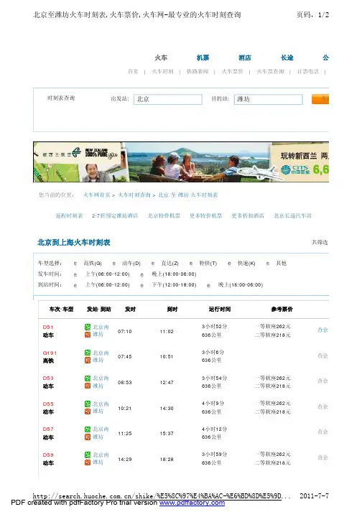362x512 pixels.
Task: Switch to the 酒店 top tab
Action: tap(245, 57)
